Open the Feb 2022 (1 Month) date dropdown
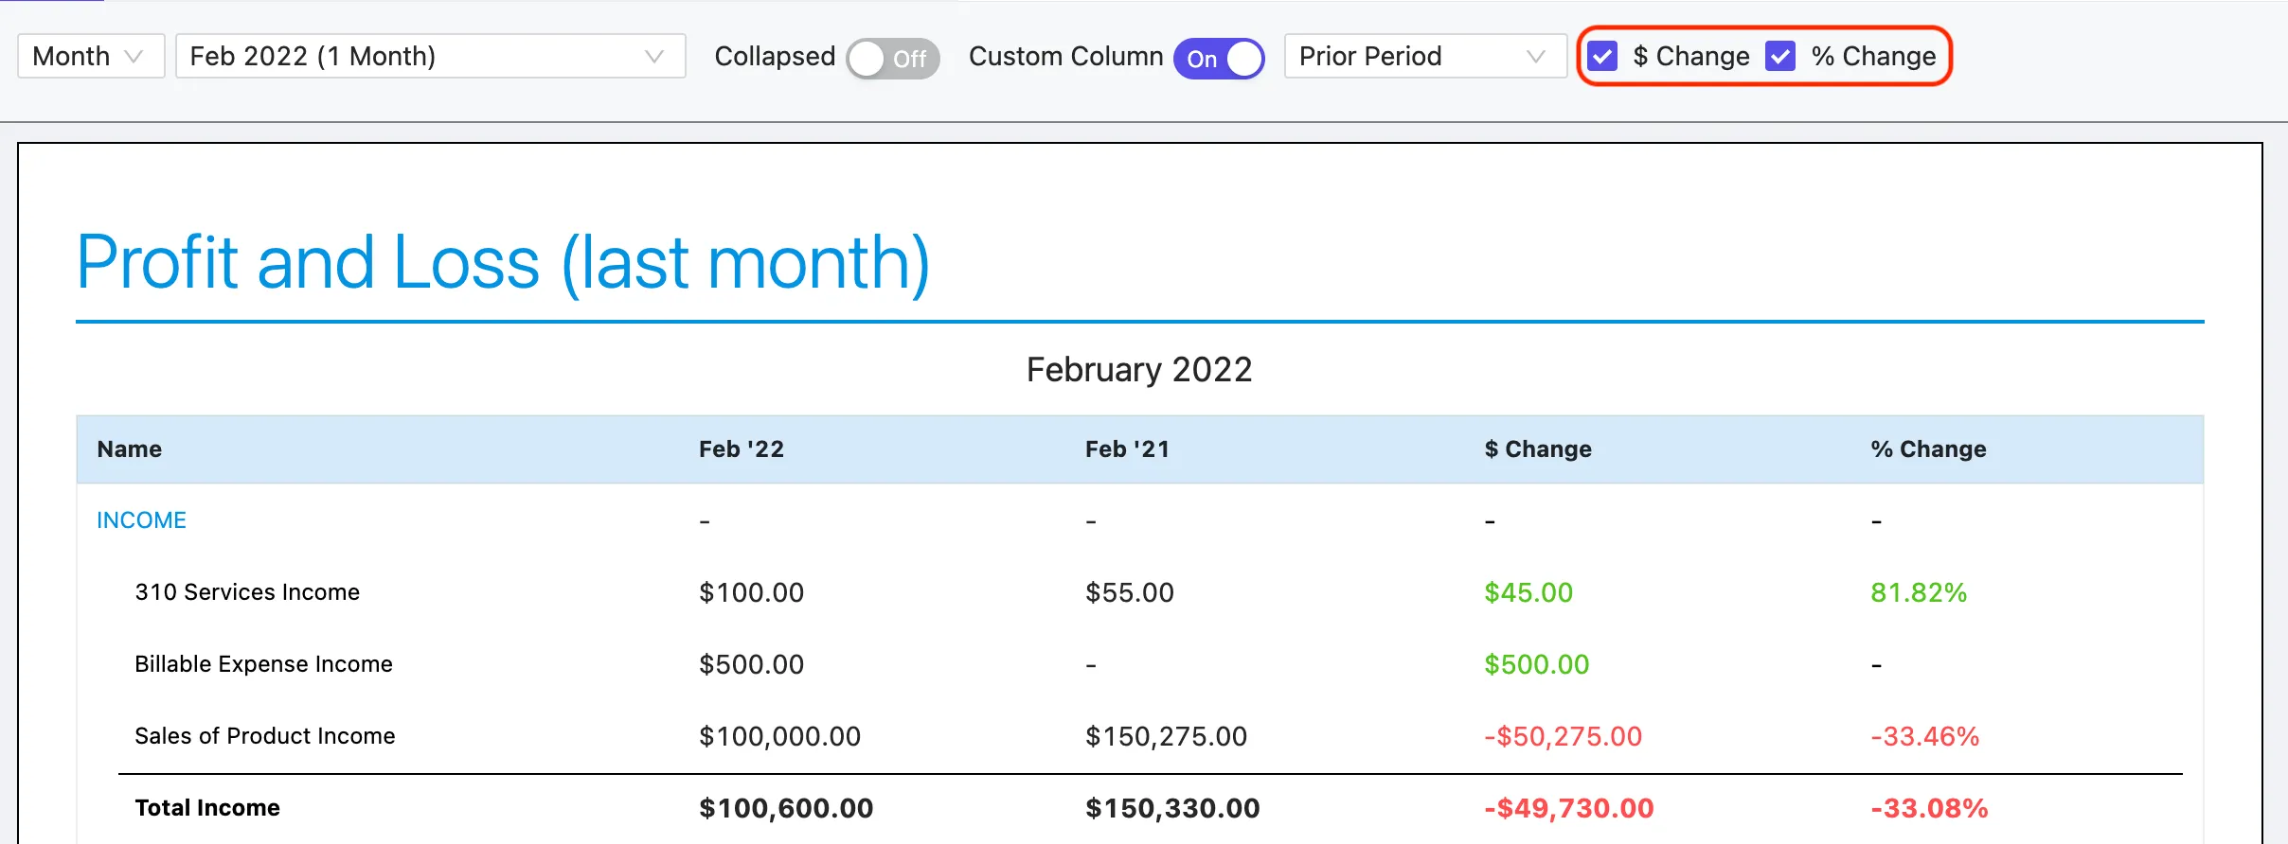Image resolution: width=2288 pixels, height=844 pixels. [x=431, y=56]
